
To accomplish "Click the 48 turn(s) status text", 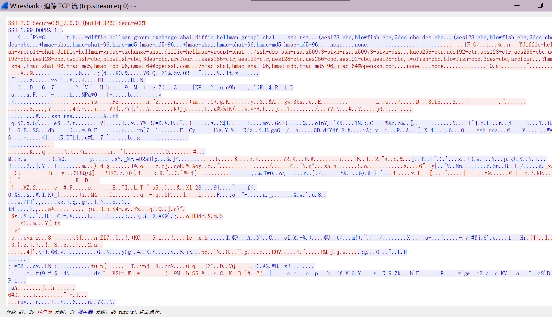I will 123,312.
